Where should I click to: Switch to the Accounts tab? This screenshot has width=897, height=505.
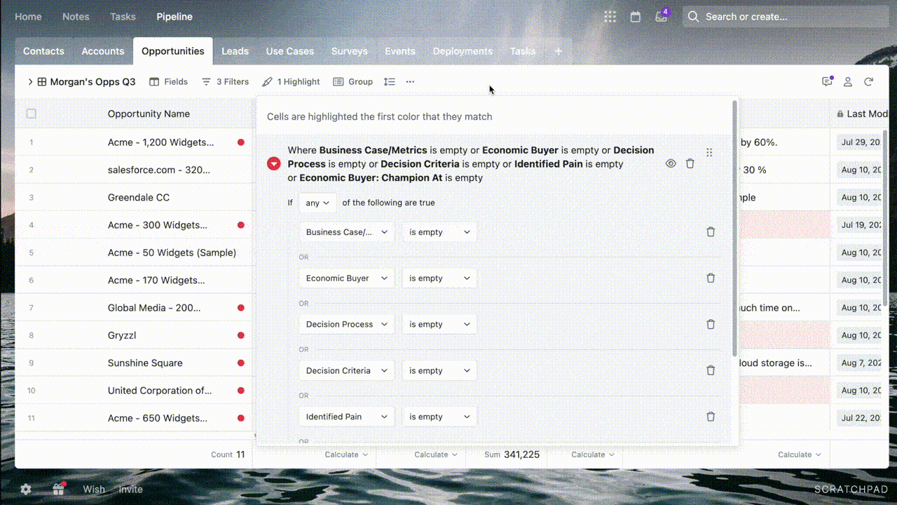pyautogui.click(x=103, y=51)
